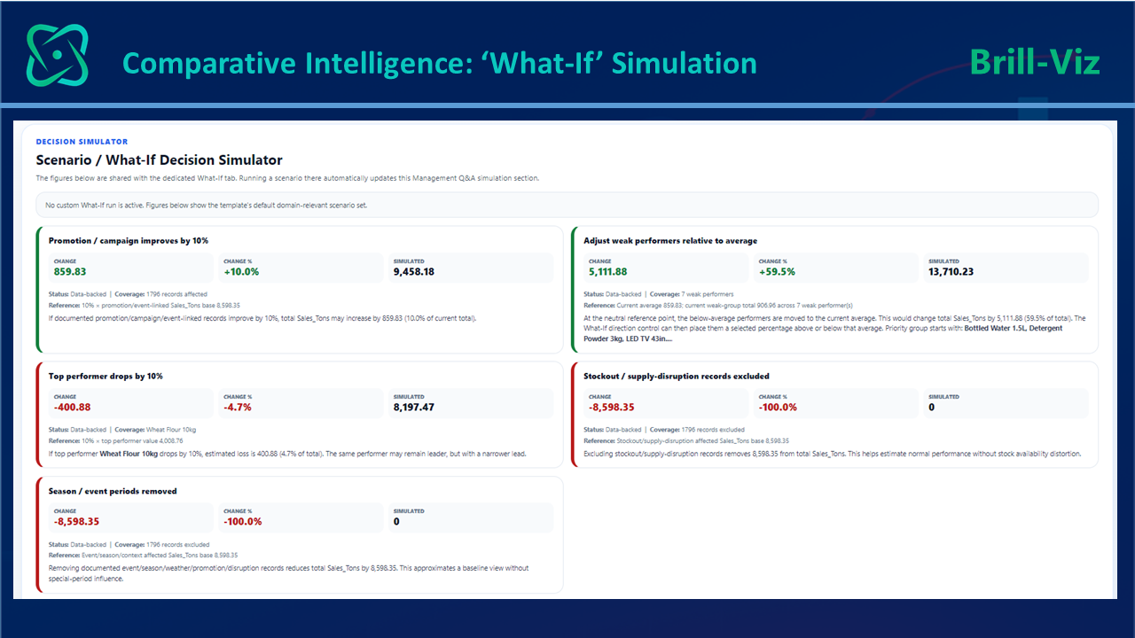This screenshot has height=638, width=1135.
Task: Click the simulated 13,710.23 value tile
Action: tap(1006, 268)
